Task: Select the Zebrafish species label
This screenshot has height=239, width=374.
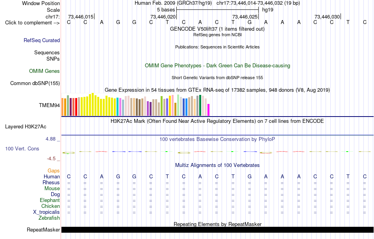Action: [x=49, y=218]
